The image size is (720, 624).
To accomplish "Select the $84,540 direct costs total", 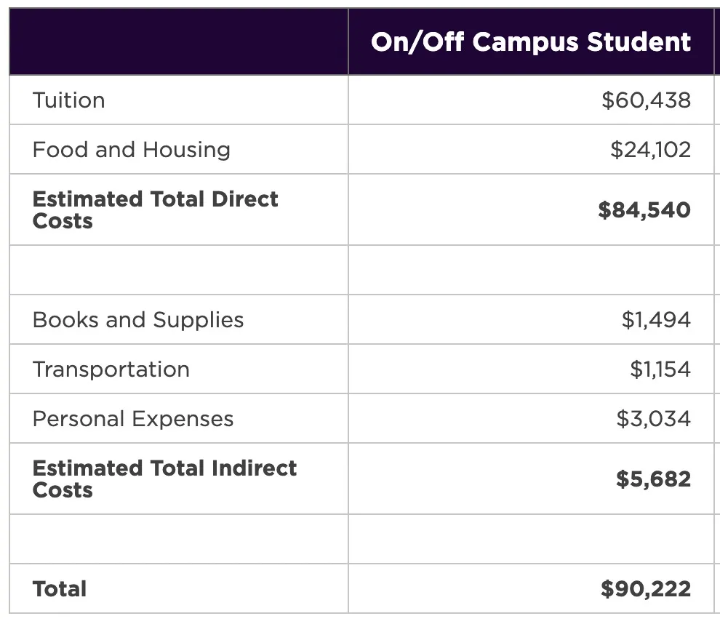I will click(x=644, y=210).
